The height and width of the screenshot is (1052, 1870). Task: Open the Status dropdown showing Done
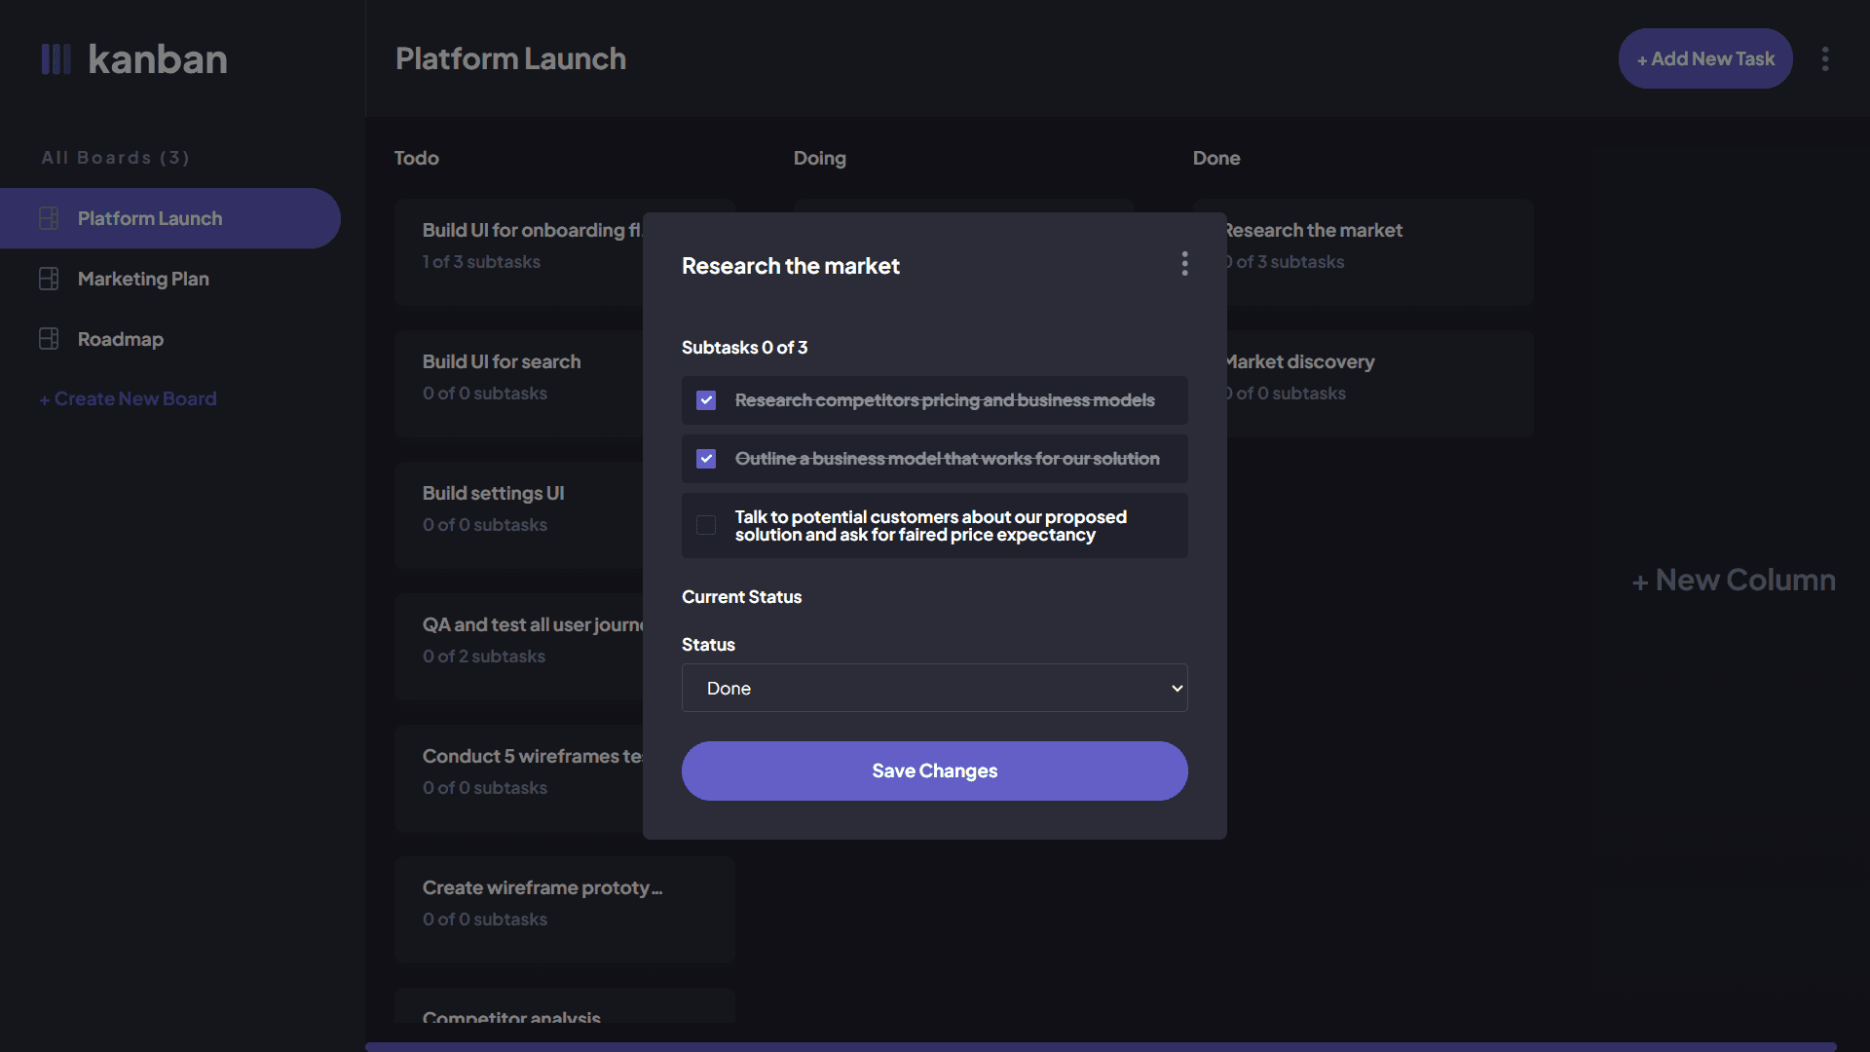[933, 688]
